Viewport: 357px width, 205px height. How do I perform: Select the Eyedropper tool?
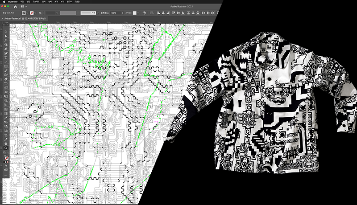tap(6, 118)
